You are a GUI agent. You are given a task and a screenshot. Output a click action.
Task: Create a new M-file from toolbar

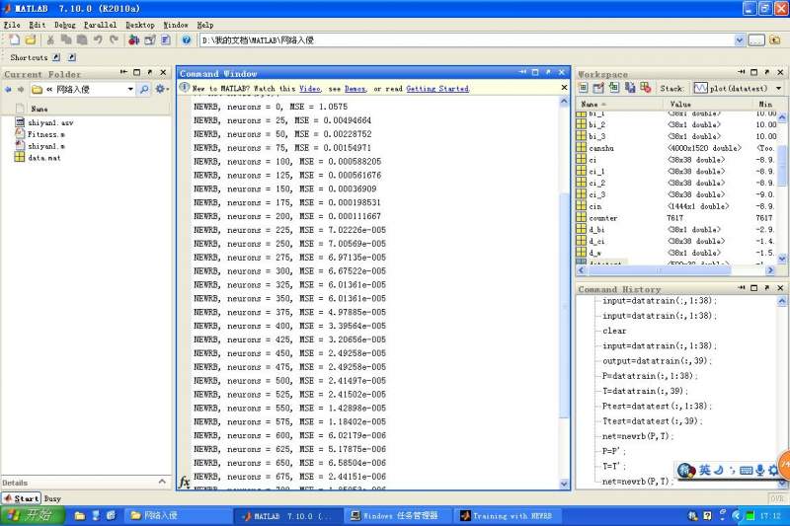tap(14, 40)
